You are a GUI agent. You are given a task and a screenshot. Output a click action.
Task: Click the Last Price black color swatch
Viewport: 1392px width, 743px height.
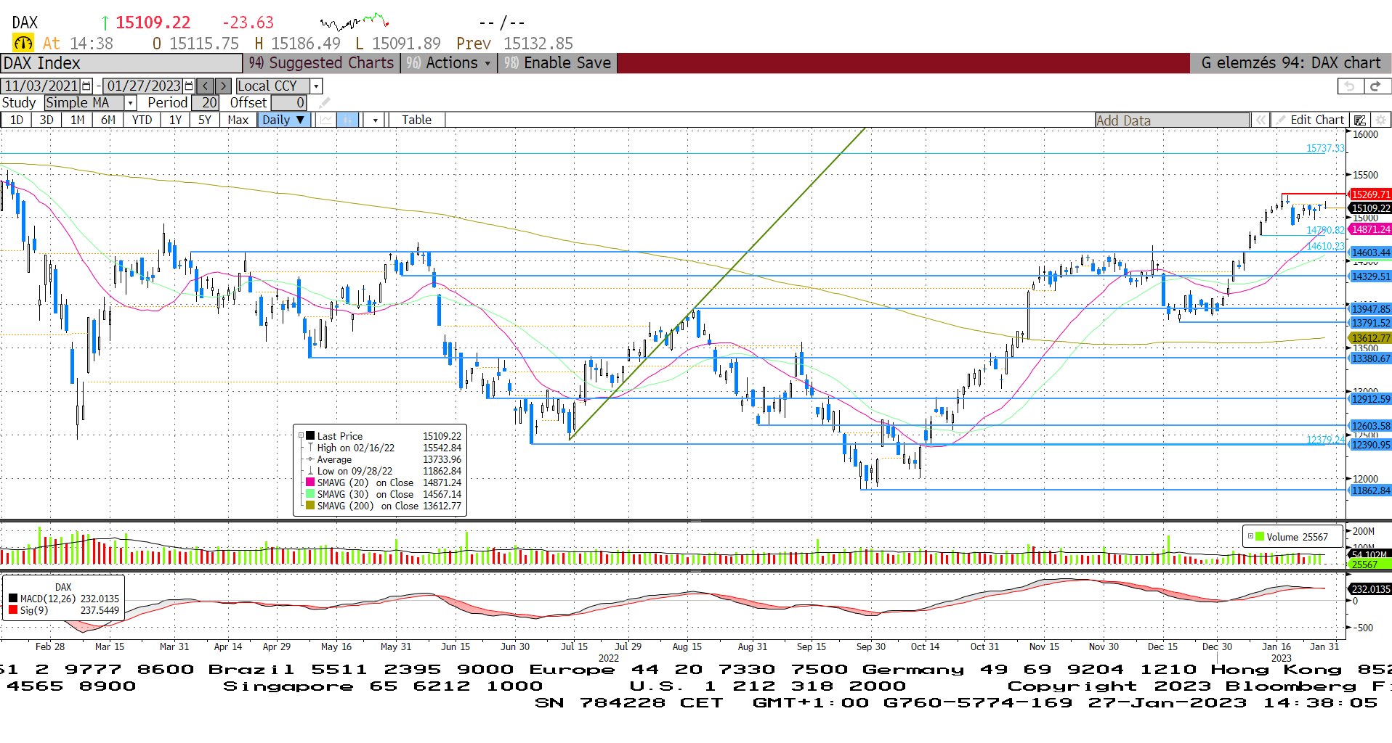point(310,436)
